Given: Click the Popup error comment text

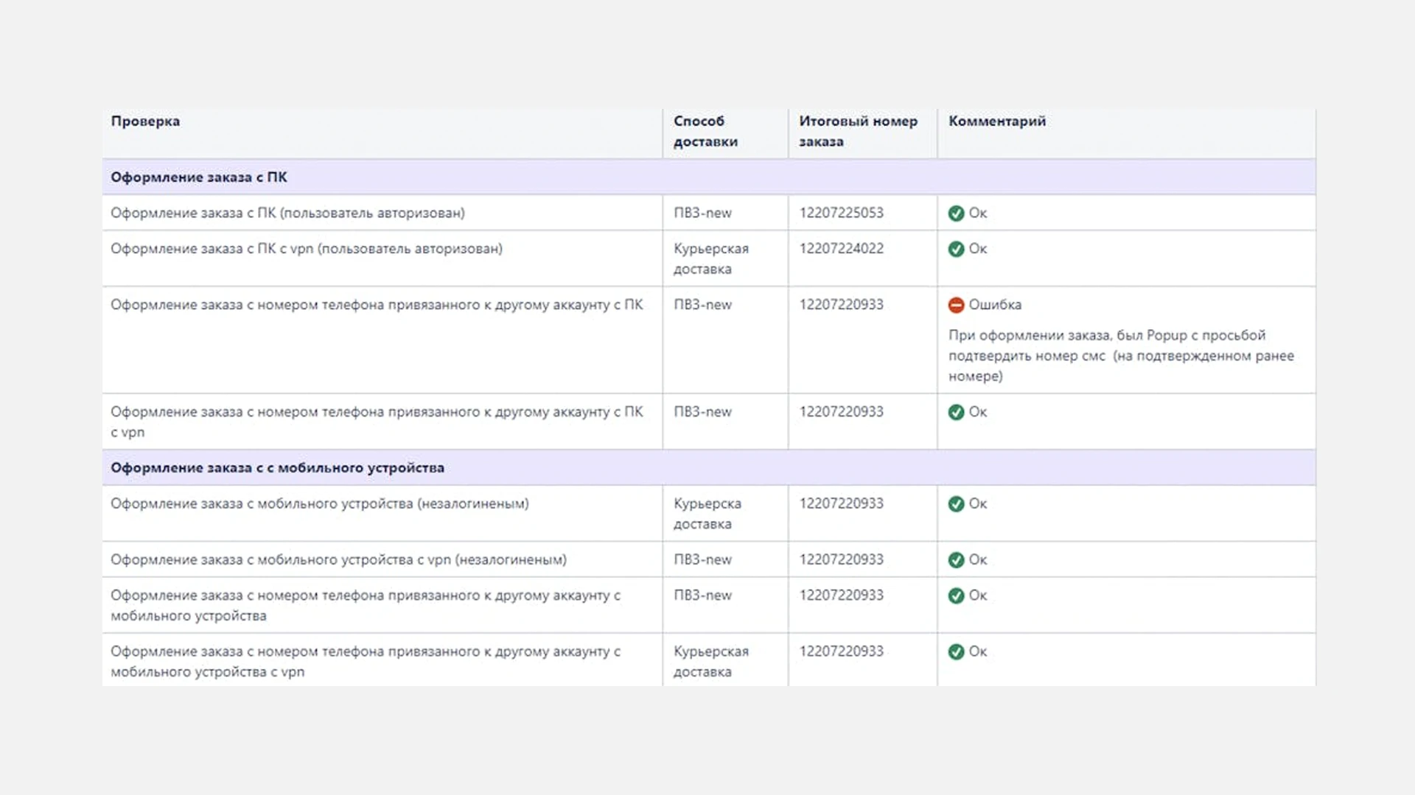Looking at the screenshot, I should (x=1120, y=356).
